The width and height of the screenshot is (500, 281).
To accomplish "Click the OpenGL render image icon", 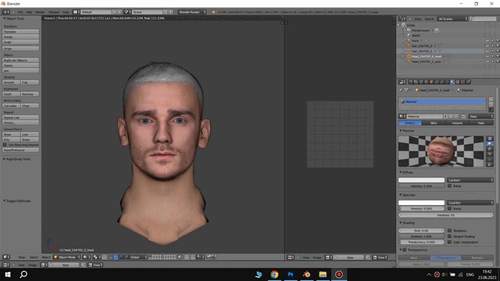I will 209,257.
